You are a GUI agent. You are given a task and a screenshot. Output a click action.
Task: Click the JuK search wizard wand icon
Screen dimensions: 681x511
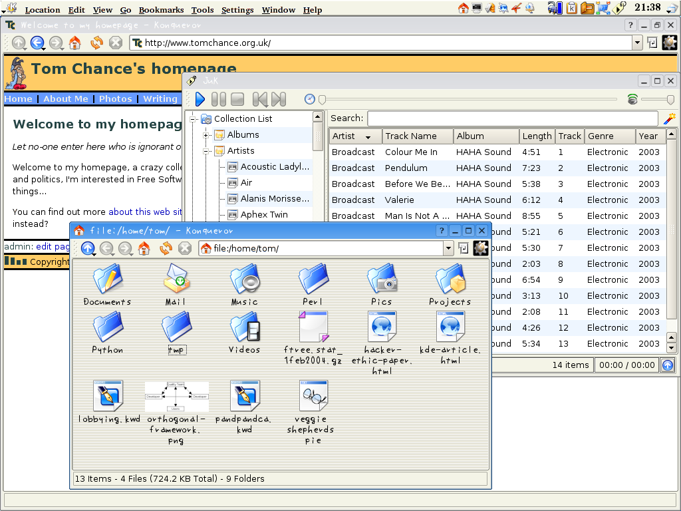pyautogui.click(x=669, y=118)
